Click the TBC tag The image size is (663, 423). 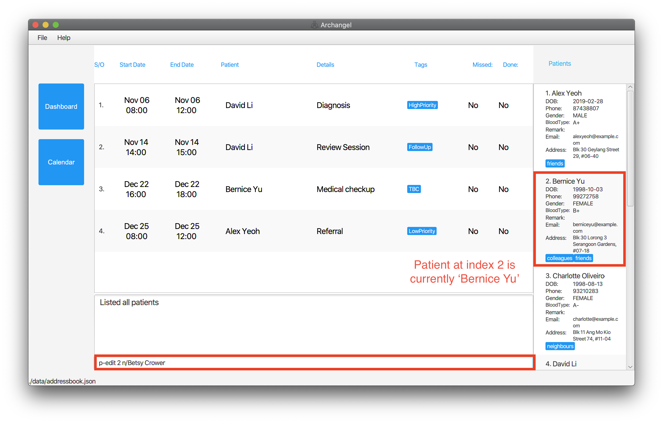tap(414, 189)
